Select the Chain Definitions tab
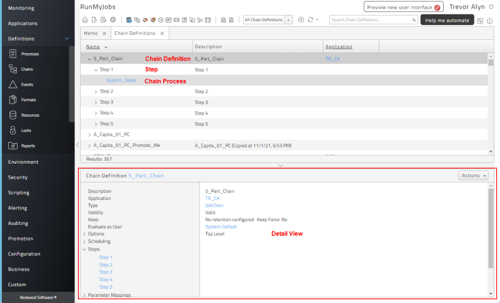Viewport: 500px width, 303px height. pyautogui.click(x=135, y=33)
